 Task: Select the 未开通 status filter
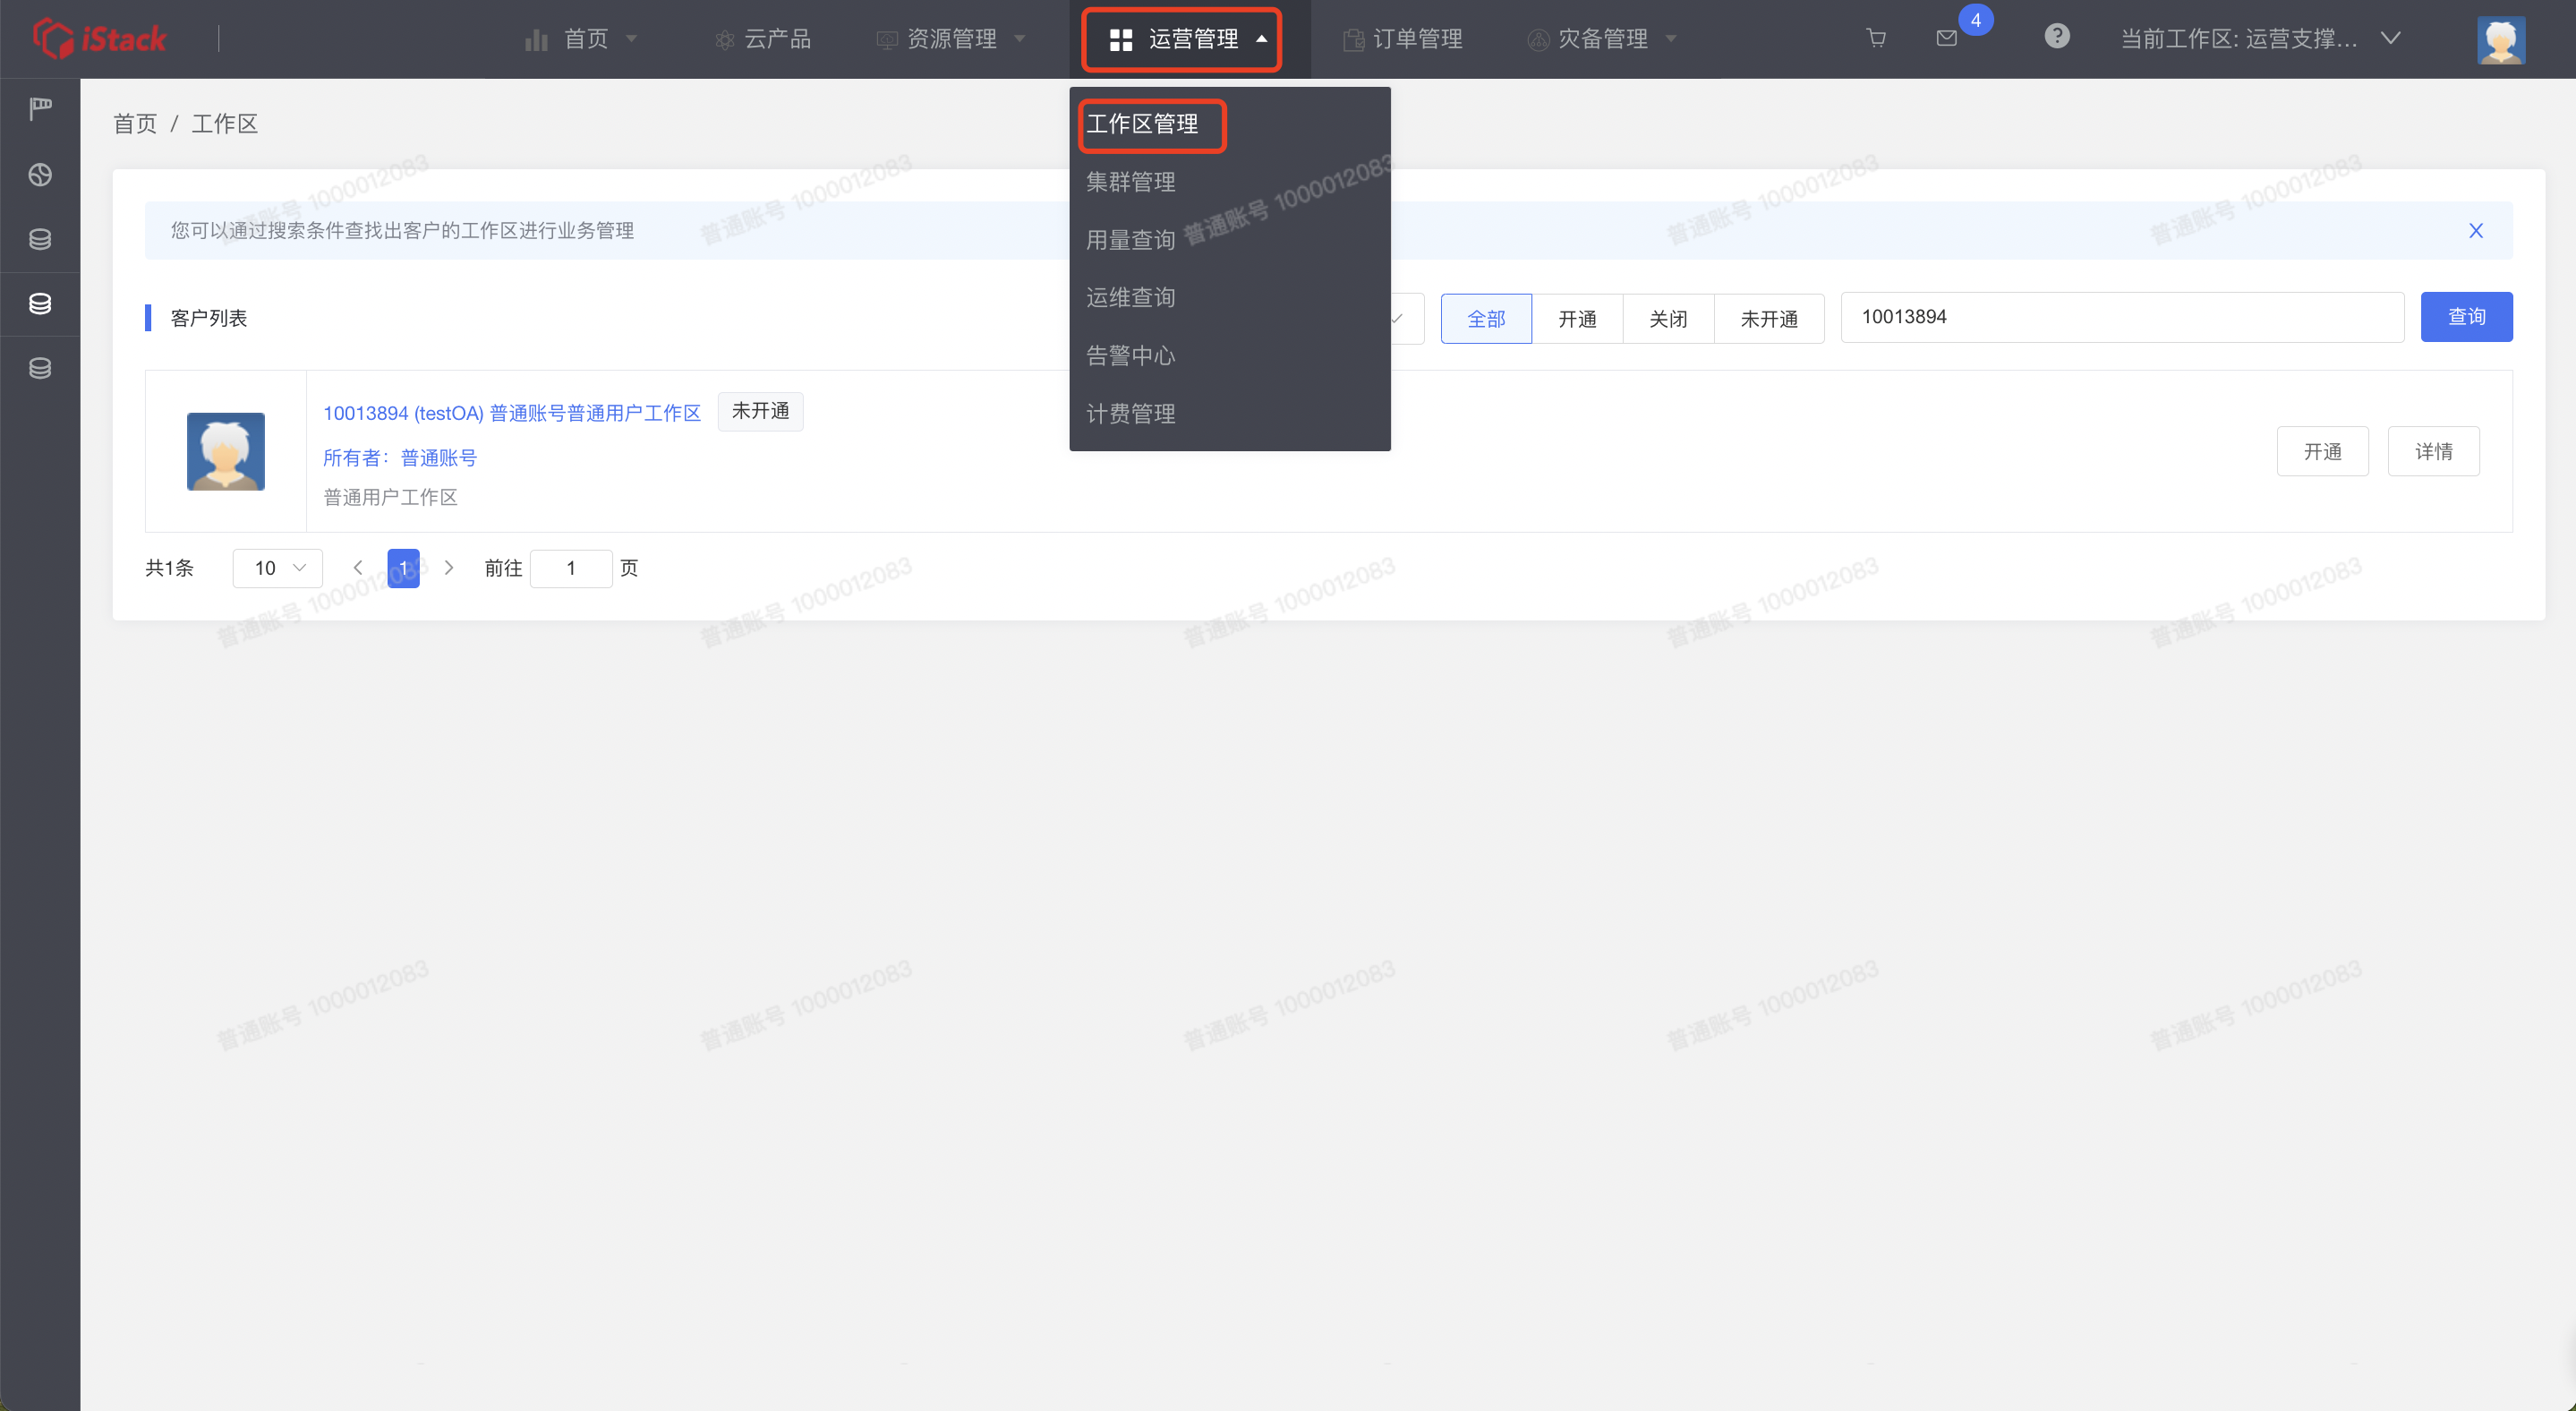(1768, 319)
